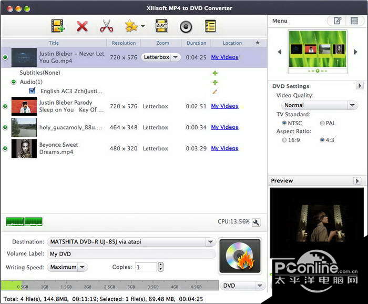Click the Edit menu pencil icon
This screenshot has height=304, width=368.
(338, 21)
